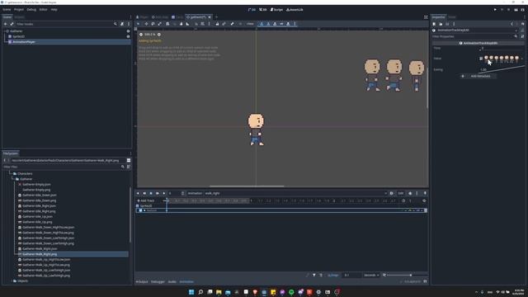The height and width of the screenshot is (297, 528).
Task: Switch to the 3D workspace
Action: (262, 10)
